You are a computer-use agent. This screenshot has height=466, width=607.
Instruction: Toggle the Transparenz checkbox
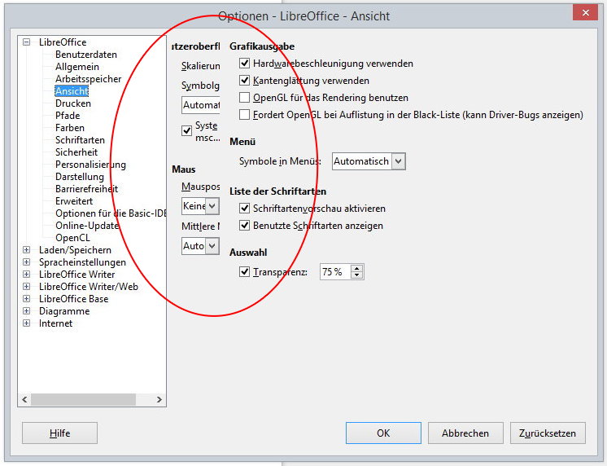(x=244, y=272)
